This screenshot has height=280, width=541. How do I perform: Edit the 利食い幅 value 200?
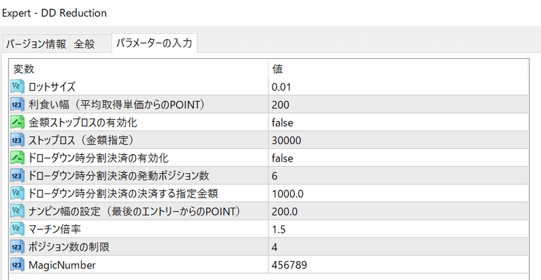tap(398, 105)
